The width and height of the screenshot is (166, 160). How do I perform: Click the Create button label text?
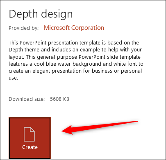[x=30, y=147]
